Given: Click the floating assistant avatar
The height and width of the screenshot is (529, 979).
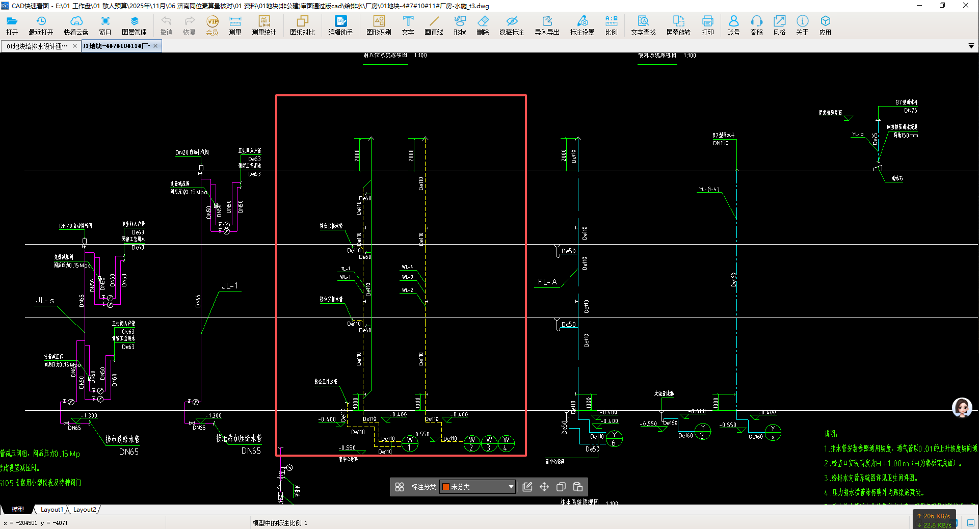Looking at the screenshot, I should pos(962,408).
